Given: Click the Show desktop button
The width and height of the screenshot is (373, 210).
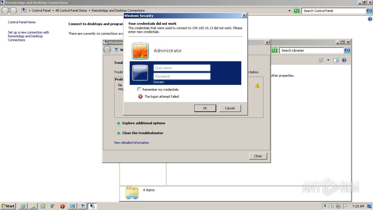Looking at the screenshot, I should [370, 206].
